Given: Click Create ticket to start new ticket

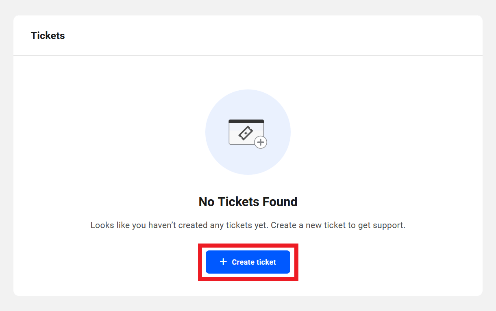Looking at the screenshot, I should (248, 262).
